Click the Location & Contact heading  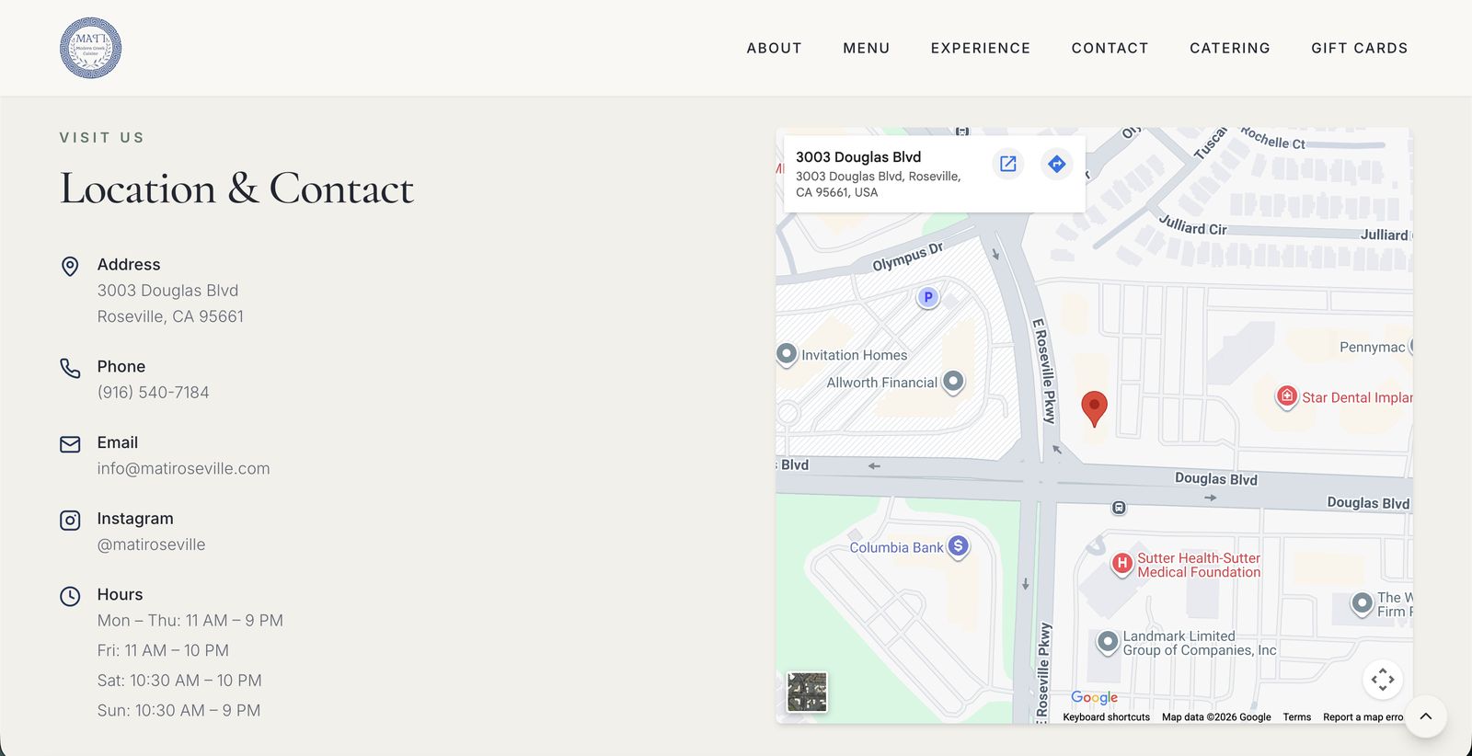(237, 189)
